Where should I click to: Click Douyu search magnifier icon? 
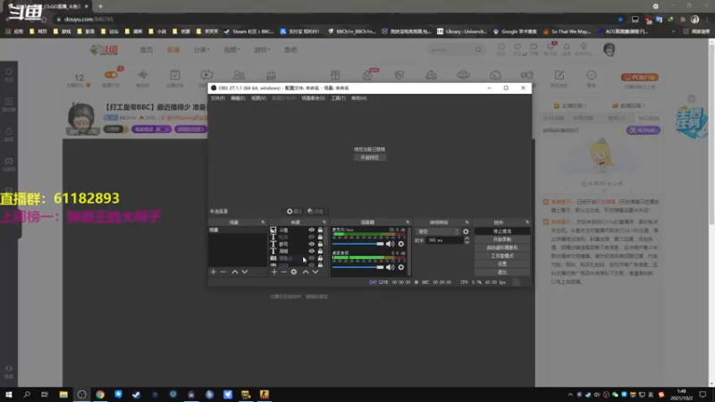click(478, 50)
